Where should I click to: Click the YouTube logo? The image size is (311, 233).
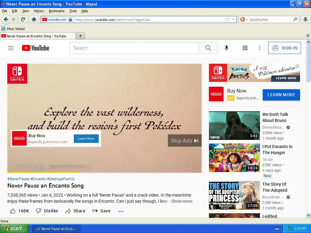point(36,48)
